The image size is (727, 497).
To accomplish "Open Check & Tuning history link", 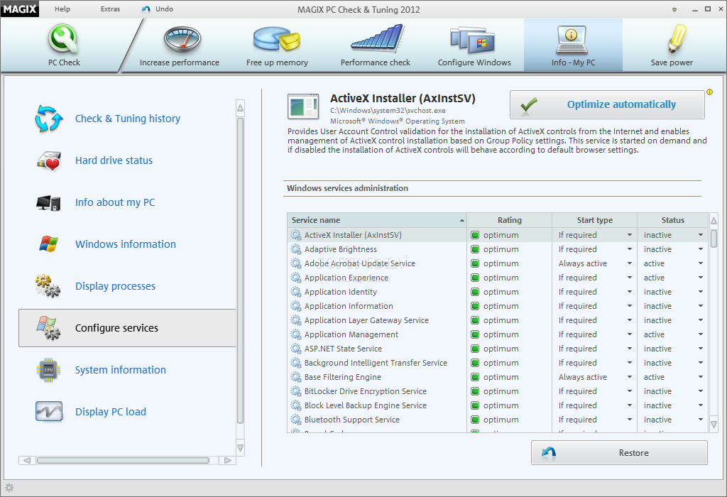I will point(128,119).
